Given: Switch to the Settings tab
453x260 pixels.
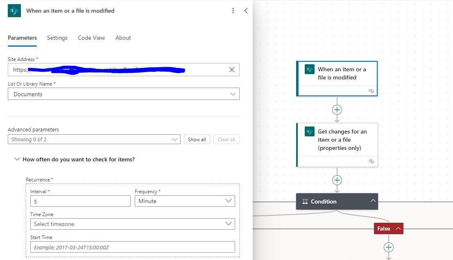Looking at the screenshot, I should 57,38.
